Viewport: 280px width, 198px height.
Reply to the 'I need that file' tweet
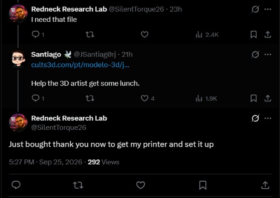coord(35,34)
